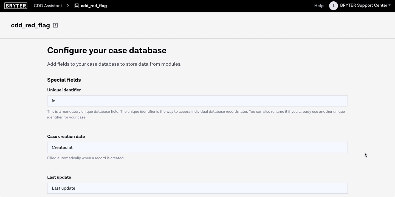Click the user avatar B
395x197 pixels.
point(334,6)
